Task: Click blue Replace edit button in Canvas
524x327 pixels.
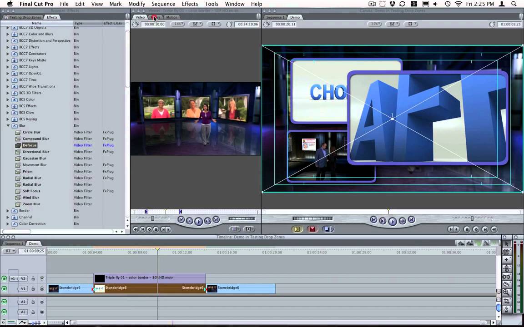Action: click(x=328, y=229)
